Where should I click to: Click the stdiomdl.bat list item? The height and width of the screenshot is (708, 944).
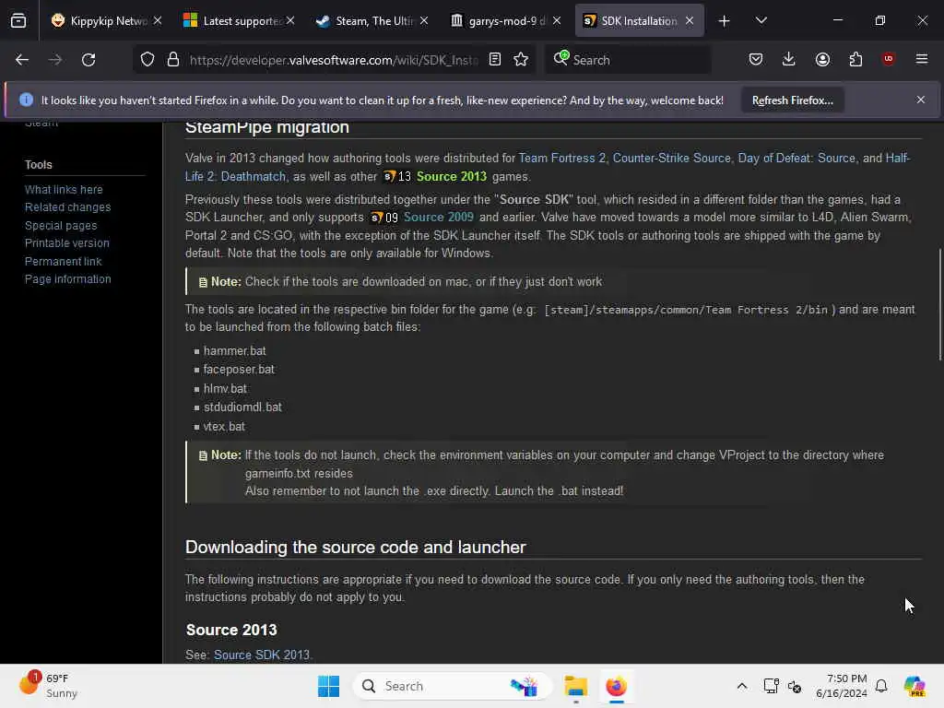242,407
